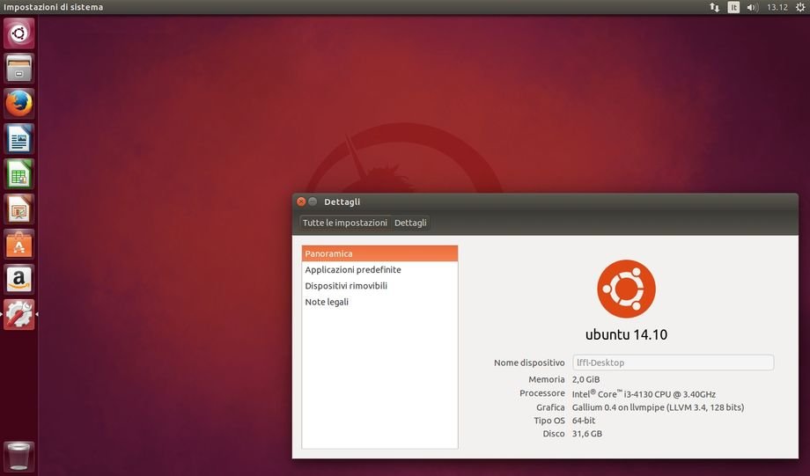
Task: Open the Amazon launcher icon
Action: click(x=19, y=279)
